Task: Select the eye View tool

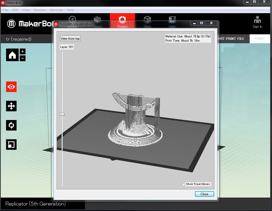Action: [11, 87]
